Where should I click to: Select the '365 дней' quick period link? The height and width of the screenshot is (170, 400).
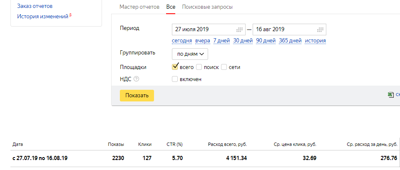point(290,41)
